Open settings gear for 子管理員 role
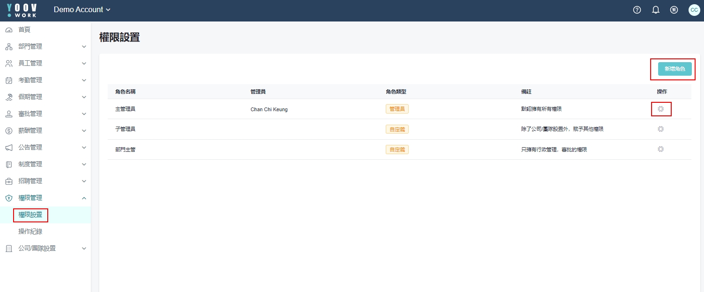 pyautogui.click(x=660, y=129)
